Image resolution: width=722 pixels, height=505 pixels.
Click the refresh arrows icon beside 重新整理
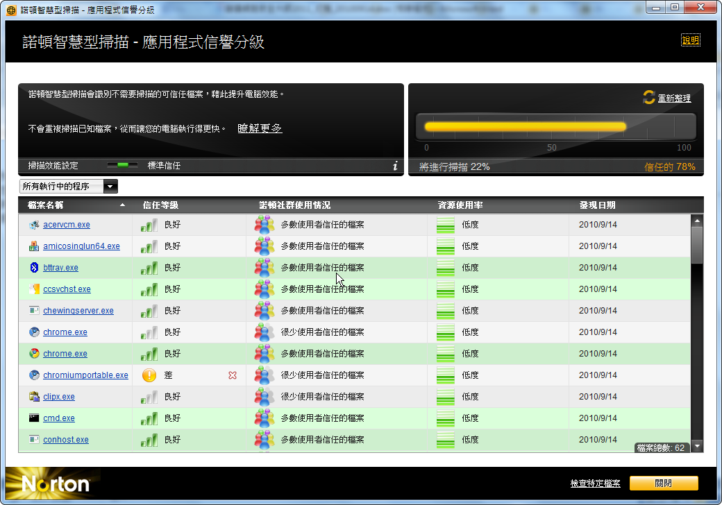tap(649, 97)
